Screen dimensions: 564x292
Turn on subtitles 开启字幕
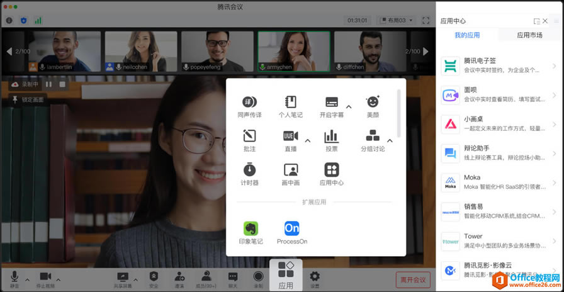332,107
